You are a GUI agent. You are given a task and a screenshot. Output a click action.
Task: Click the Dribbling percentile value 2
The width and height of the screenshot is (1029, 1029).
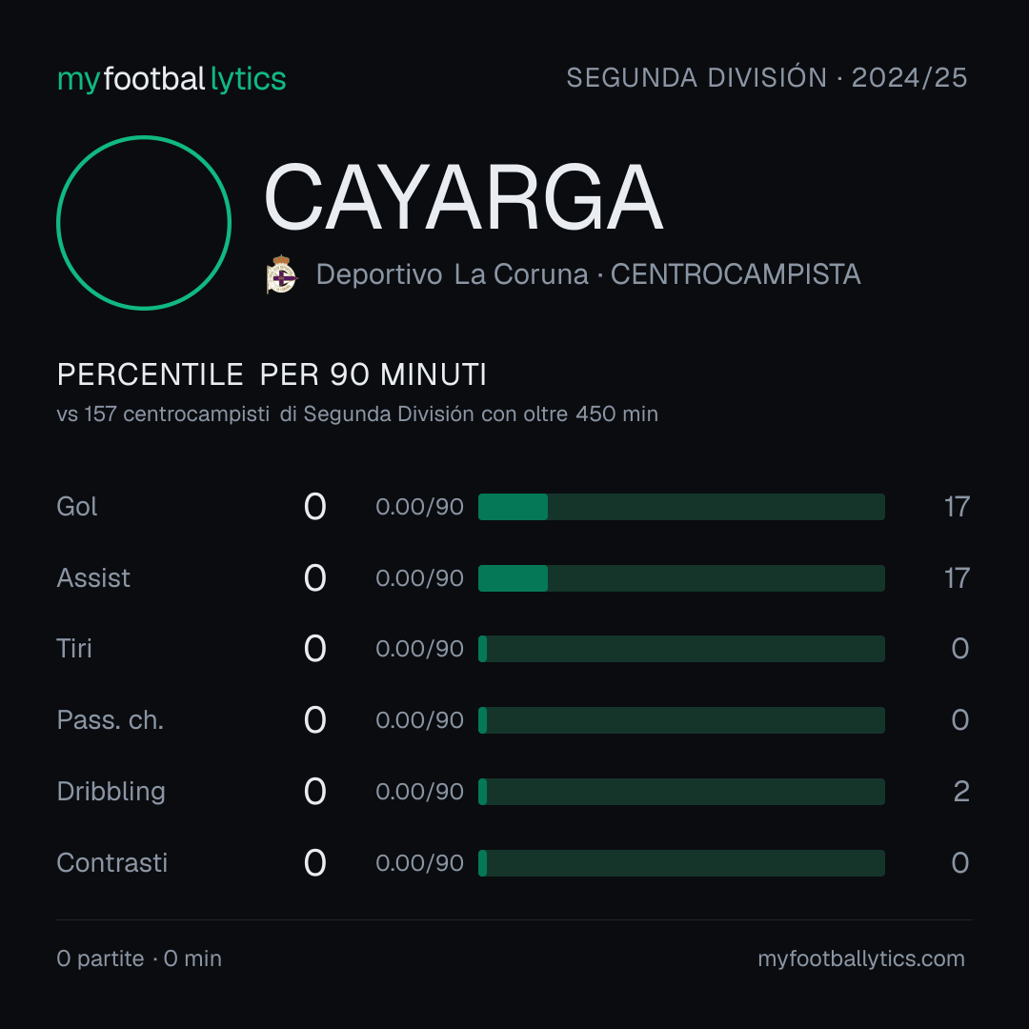(x=961, y=792)
